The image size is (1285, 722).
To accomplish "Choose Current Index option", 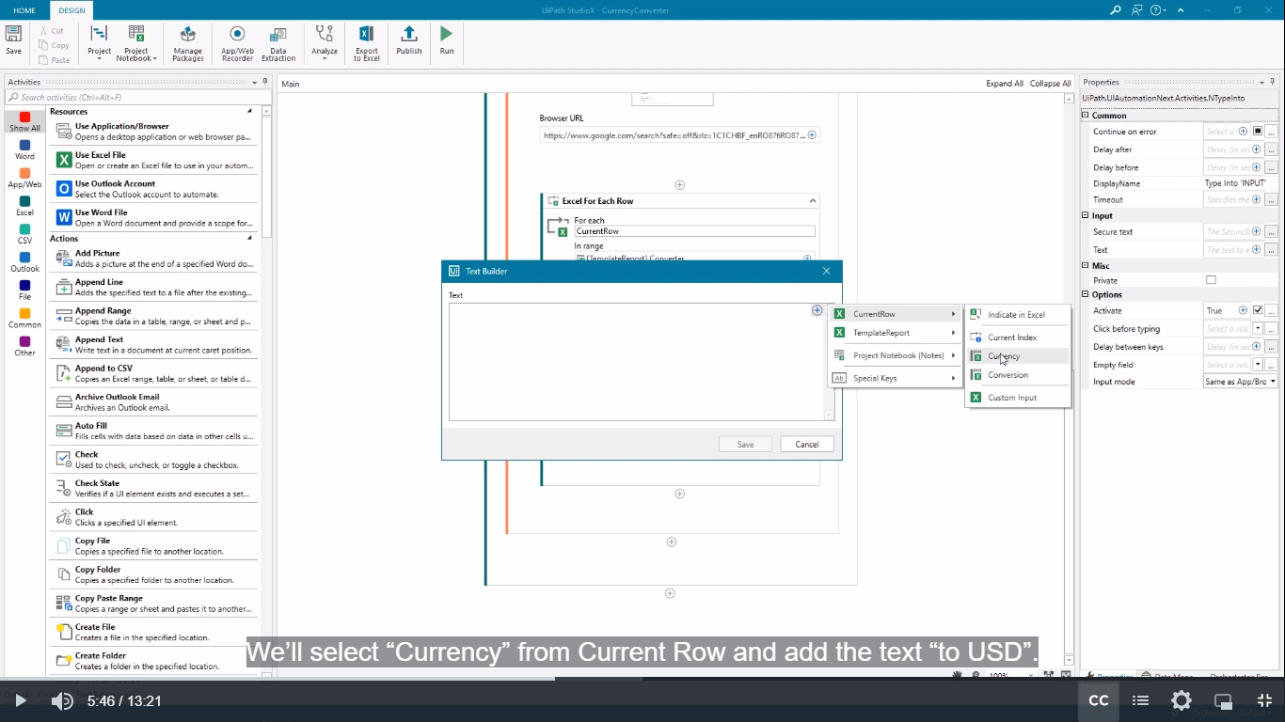I will click(1018, 337).
